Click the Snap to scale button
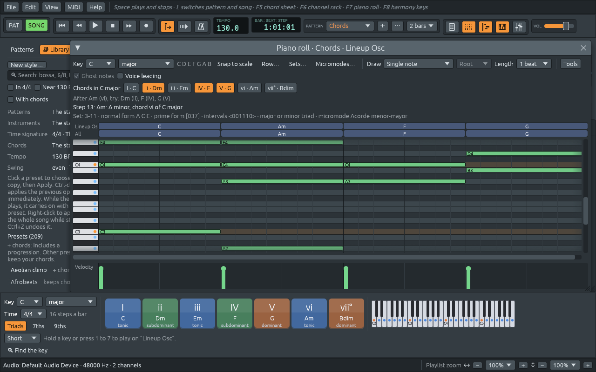The height and width of the screenshot is (372, 596). click(235, 64)
